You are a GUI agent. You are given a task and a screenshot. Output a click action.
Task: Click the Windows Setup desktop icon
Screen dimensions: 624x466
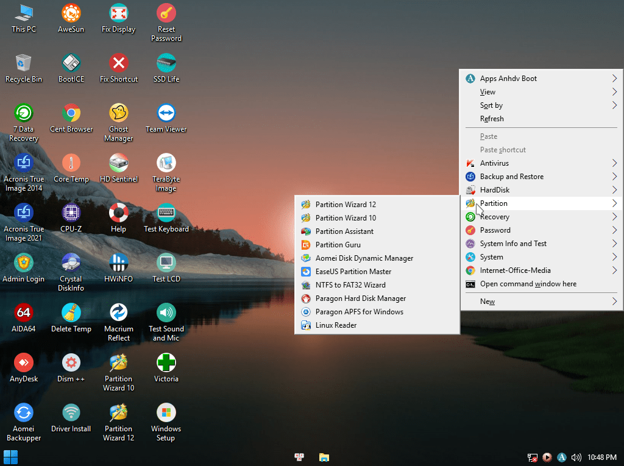click(166, 422)
